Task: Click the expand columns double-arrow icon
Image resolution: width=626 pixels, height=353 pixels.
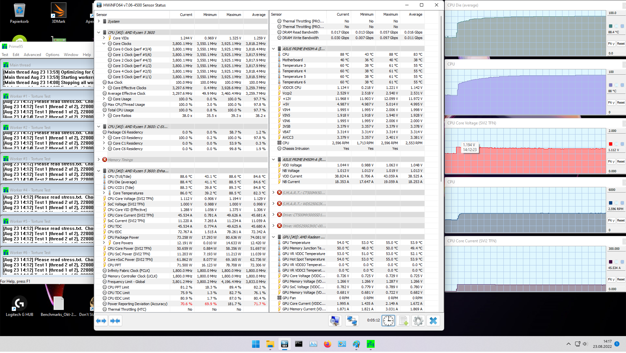Action: pyautogui.click(x=101, y=321)
